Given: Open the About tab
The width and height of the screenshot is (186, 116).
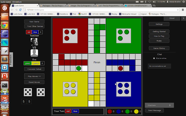Looking at the screenshot, I should click(x=172, y=18).
